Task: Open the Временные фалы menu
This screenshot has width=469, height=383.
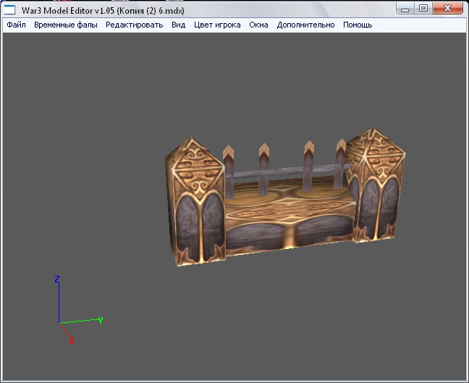Action: point(65,25)
